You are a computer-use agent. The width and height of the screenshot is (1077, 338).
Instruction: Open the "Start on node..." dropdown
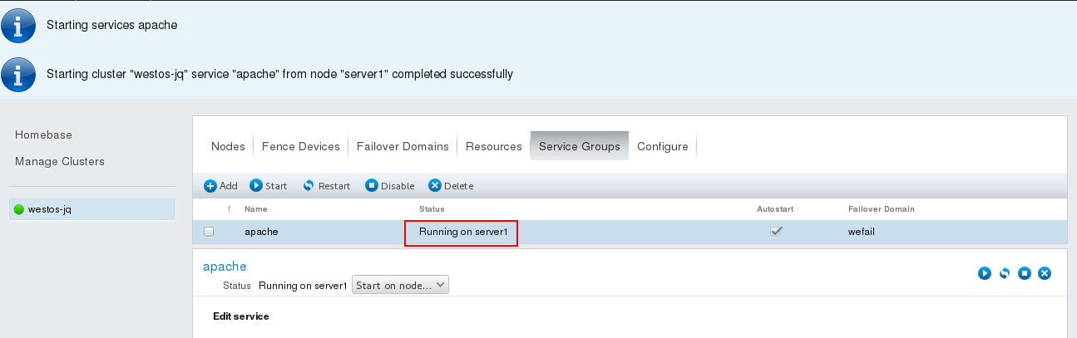coord(400,285)
